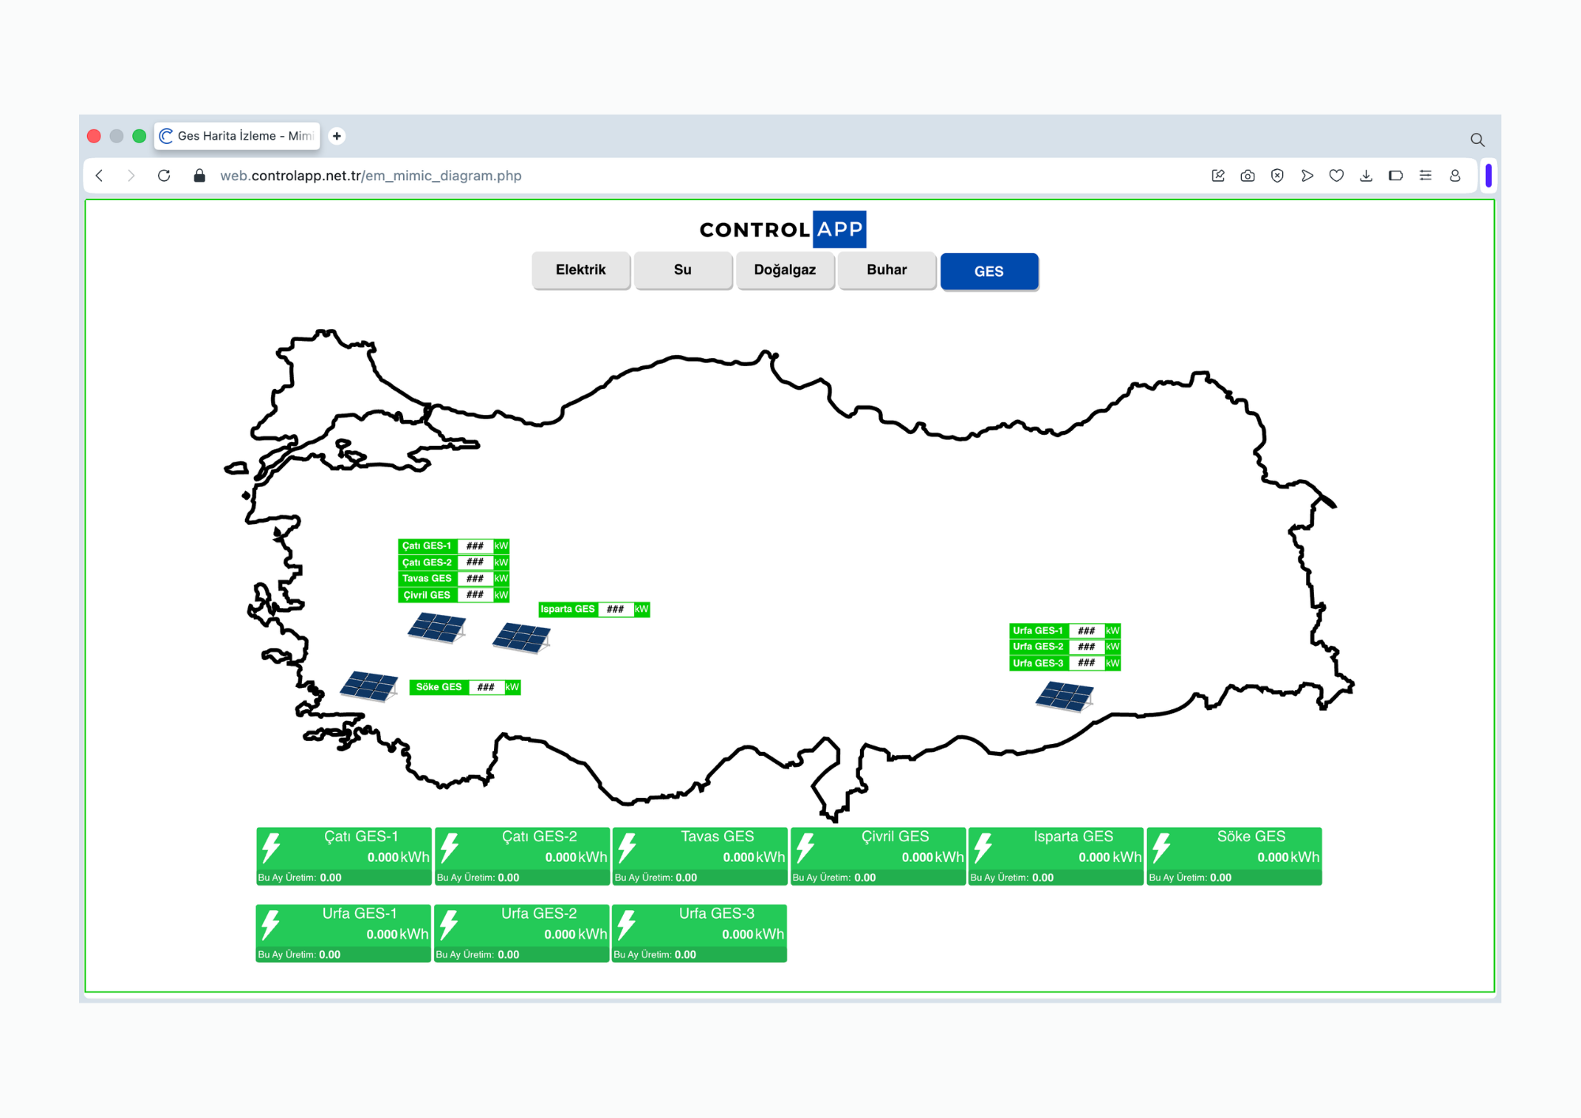Click Bu Ay Üretim on Çivril GES card
Image resolution: width=1581 pixels, height=1118 pixels.
tap(834, 878)
